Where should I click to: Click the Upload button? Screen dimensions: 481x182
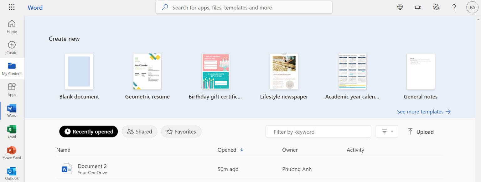(421, 132)
